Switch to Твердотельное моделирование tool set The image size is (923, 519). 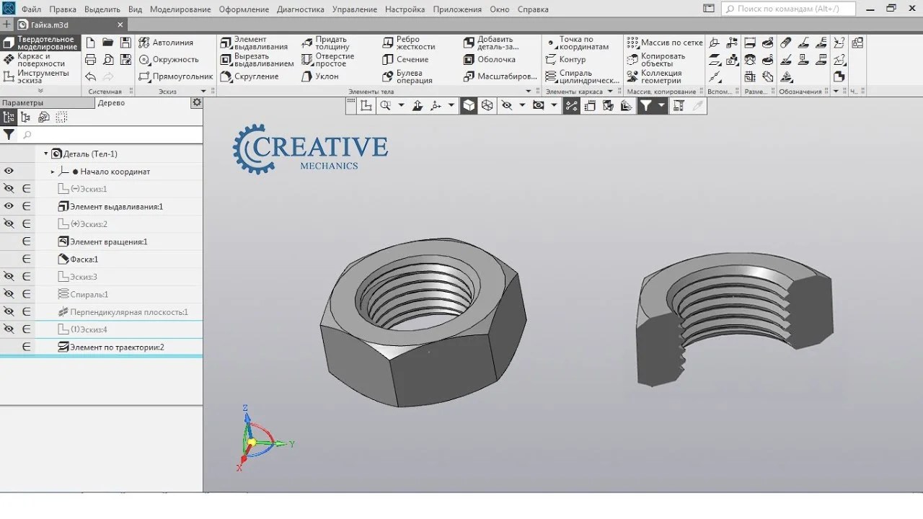tap(40, 43)
